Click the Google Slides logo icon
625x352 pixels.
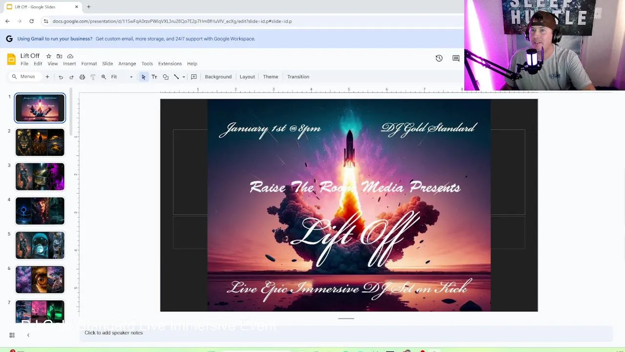click(11, 60)
